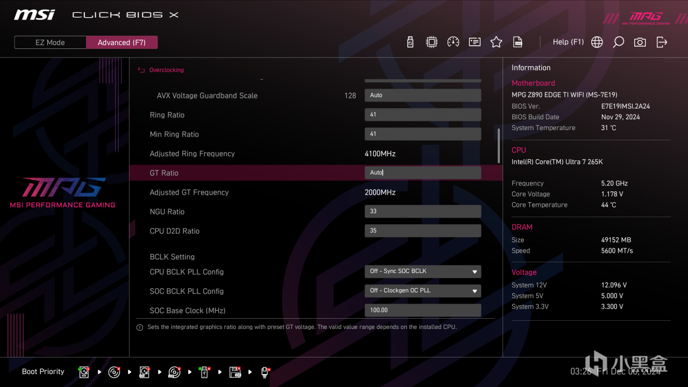Click the System 12V "12.096 V" value
The height and width of the screenshot is (387, 688).
coord(614,285)
